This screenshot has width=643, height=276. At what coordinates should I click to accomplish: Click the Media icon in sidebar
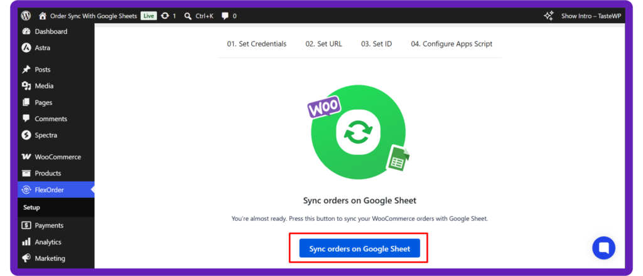point(26,86)
